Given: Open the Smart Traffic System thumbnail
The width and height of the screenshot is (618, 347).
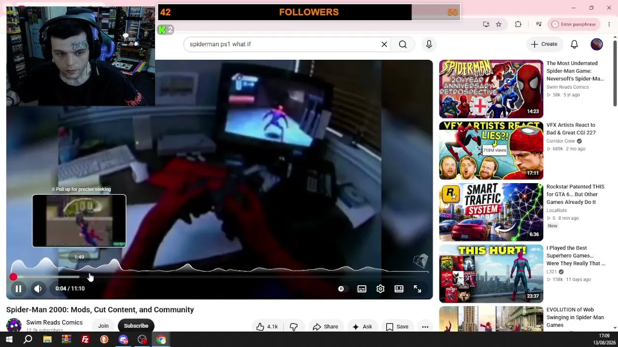Looking at the screenshot, I should coord(491,212).
